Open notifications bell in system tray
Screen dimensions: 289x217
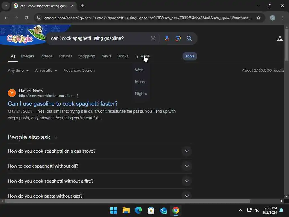281,210
